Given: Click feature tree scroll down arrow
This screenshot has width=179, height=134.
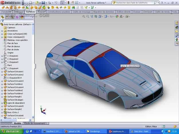Looking at the screenshot, I should pos(33,117).
